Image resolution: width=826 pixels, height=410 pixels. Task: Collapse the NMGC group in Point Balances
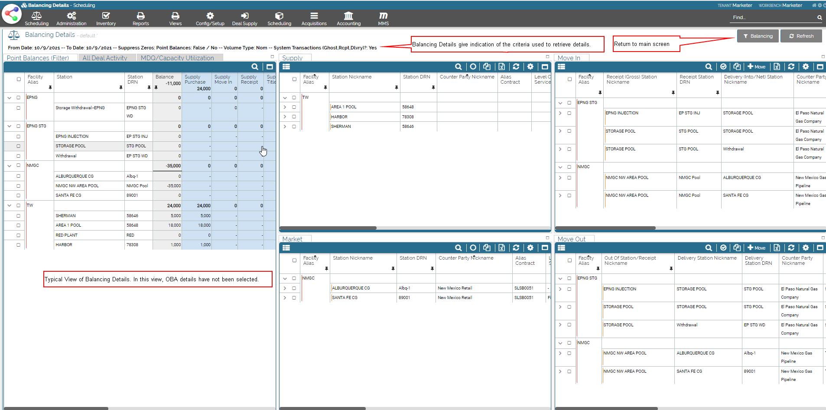pos(9,166)
